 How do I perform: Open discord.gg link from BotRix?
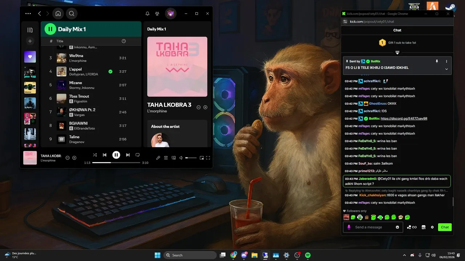click(404, 119)
